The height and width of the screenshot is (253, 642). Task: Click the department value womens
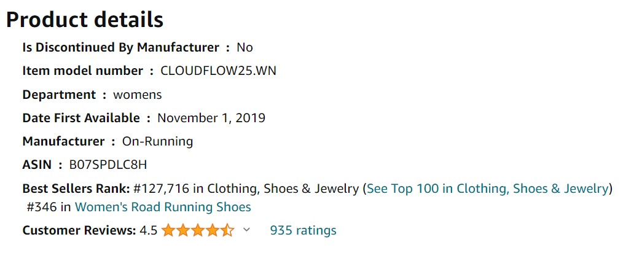point(138,95)
